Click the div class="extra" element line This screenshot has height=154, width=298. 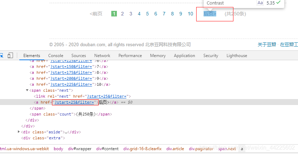point(43,138)
